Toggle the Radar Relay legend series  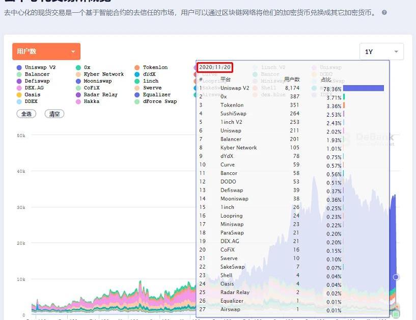coord(97,95)
